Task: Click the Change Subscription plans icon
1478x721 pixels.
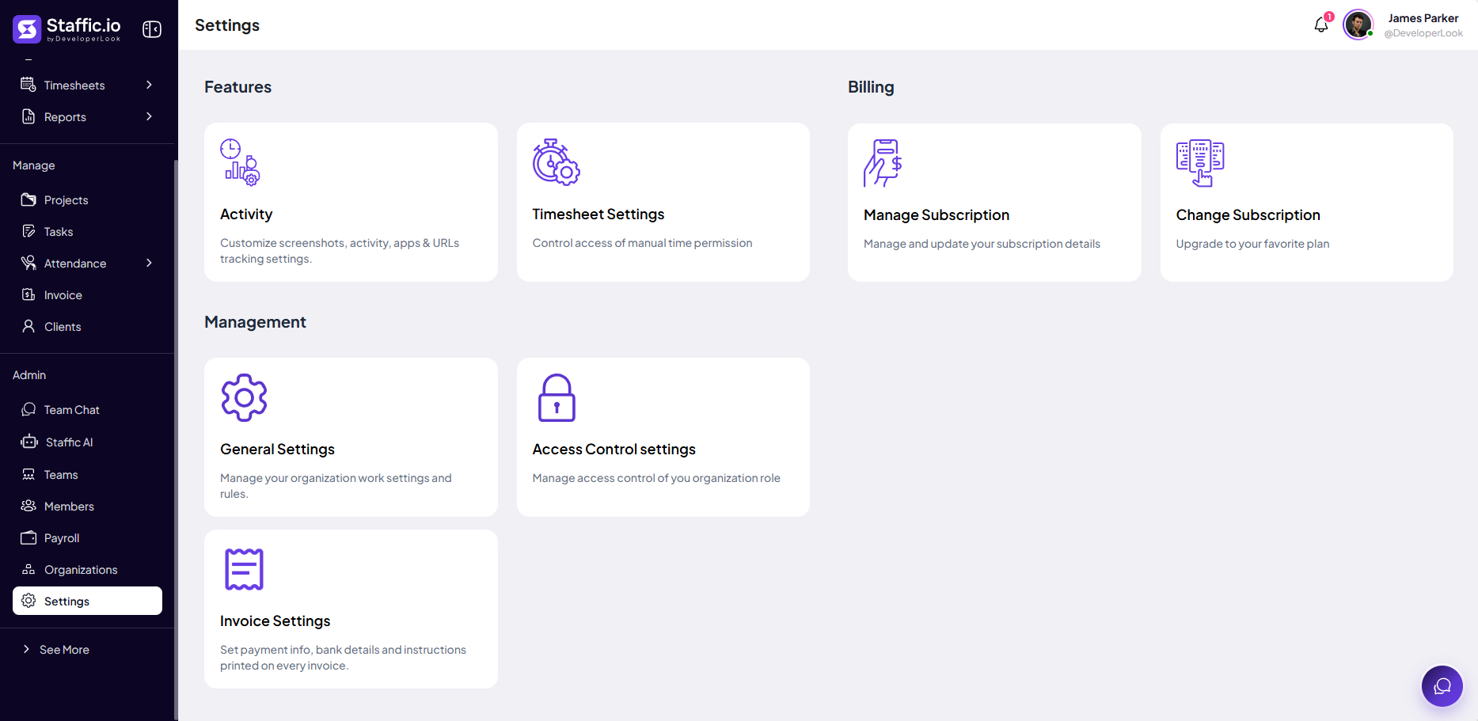Action: tap(1200, 163)
